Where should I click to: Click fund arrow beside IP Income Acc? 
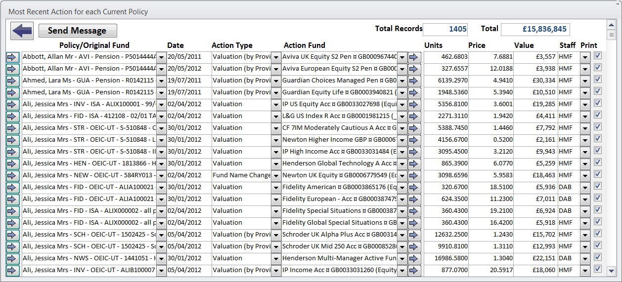pyautogui.click(x=414, y=270)
